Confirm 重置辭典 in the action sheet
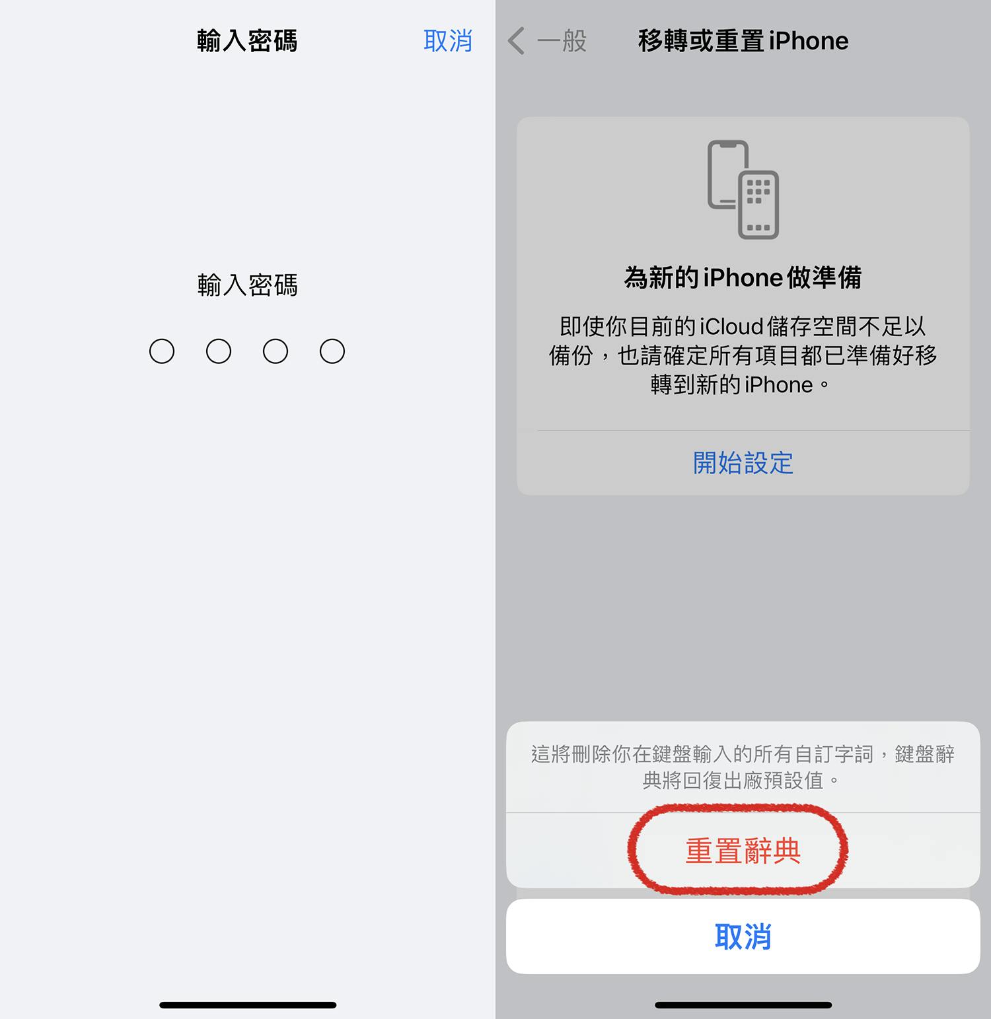Viewport: 991px width, 1019px height. coord(743,851)
